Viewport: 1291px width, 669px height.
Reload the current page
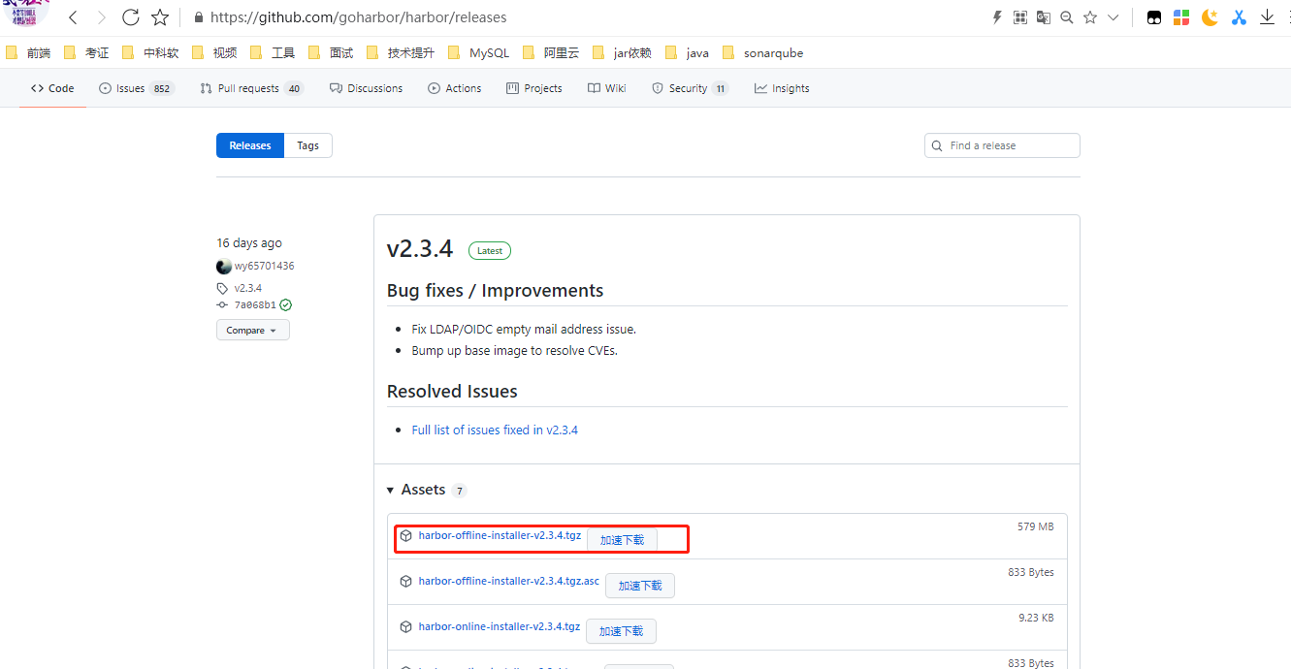(131, 17)
